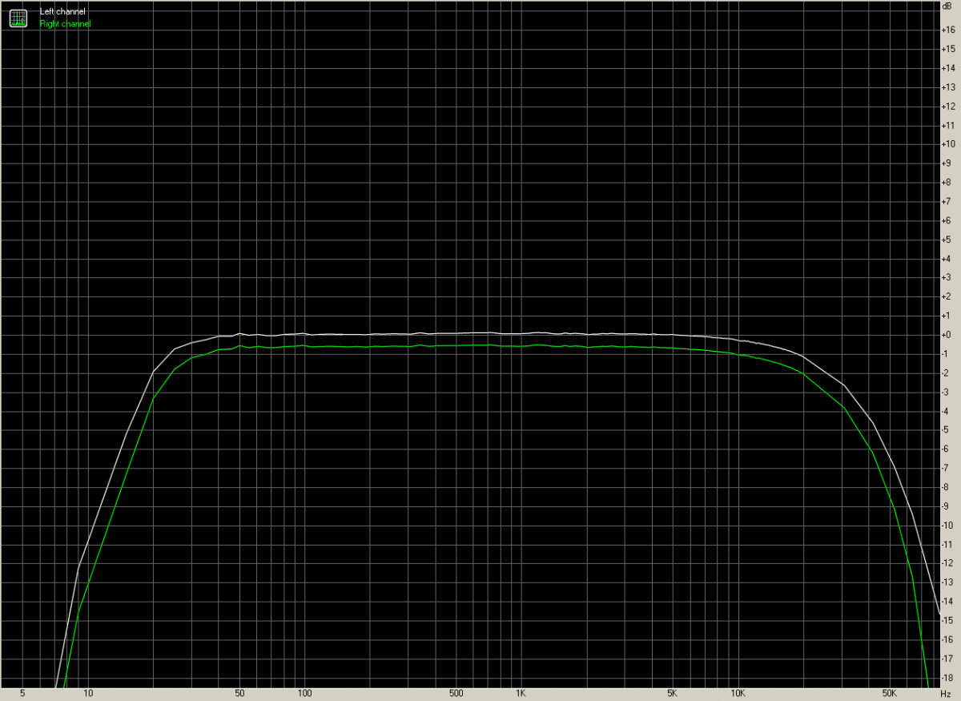The image size is (961, 701).
Task: Click the "1K" frequency axis label
Action: (521, 693)
